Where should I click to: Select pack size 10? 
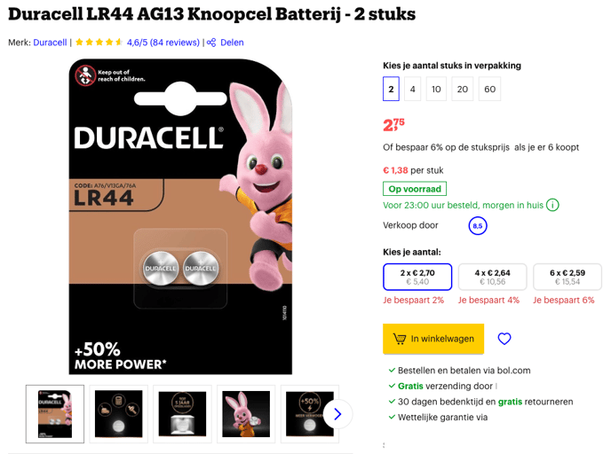coord(436,89)
